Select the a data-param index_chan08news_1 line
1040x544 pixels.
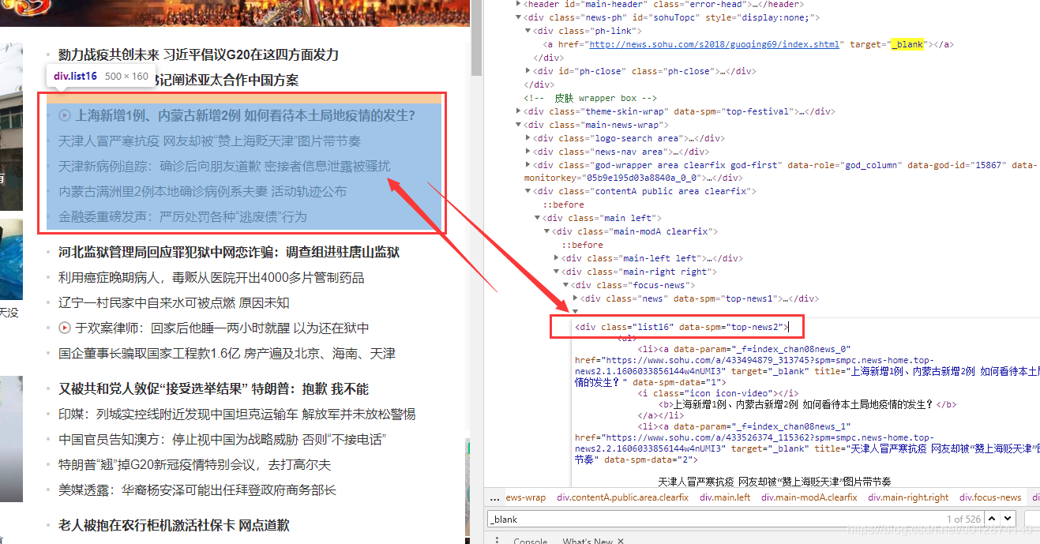745,426
